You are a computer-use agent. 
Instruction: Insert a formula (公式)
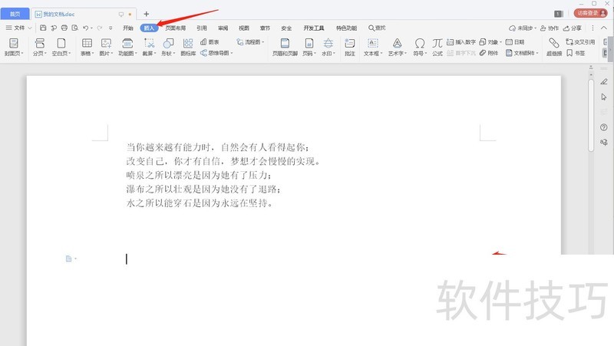point(437,47)
